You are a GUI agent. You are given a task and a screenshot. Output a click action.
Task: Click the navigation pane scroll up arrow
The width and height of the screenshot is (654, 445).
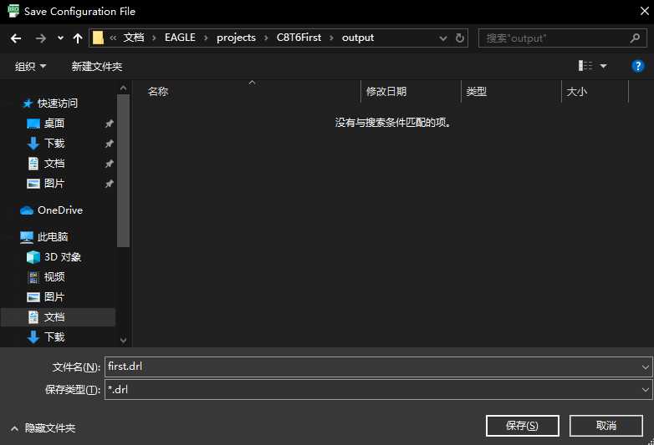[x=123, y=88]
